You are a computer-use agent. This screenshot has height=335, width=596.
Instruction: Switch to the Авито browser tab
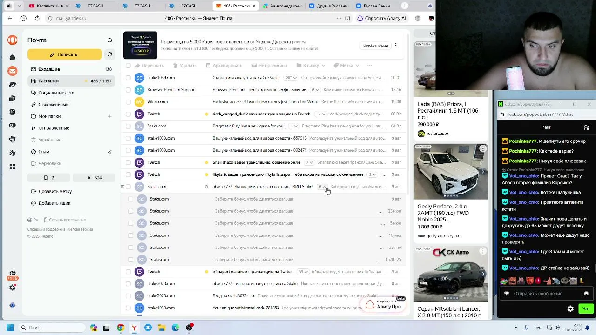[282, 6]
